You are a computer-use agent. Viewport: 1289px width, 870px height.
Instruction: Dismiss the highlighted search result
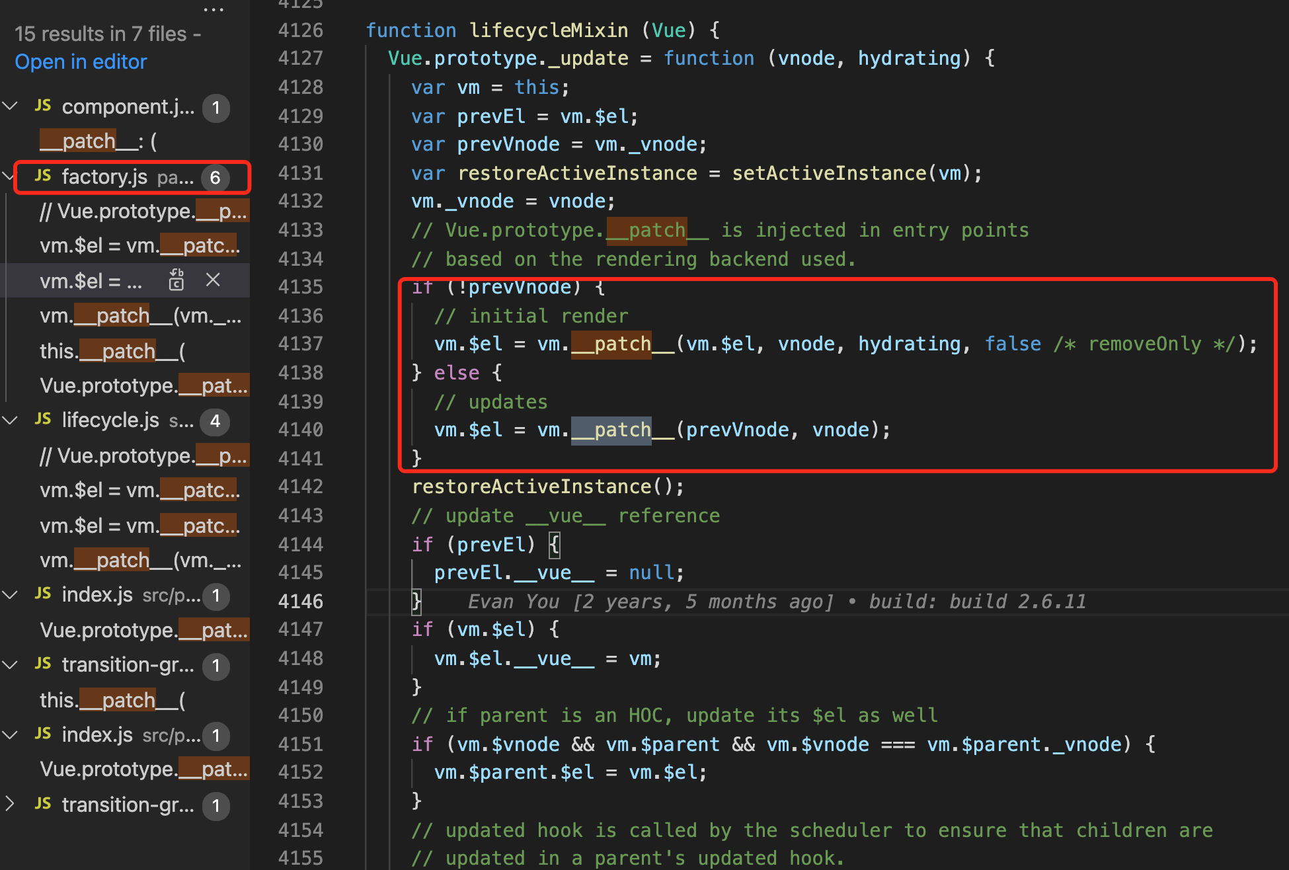point(213,280)
